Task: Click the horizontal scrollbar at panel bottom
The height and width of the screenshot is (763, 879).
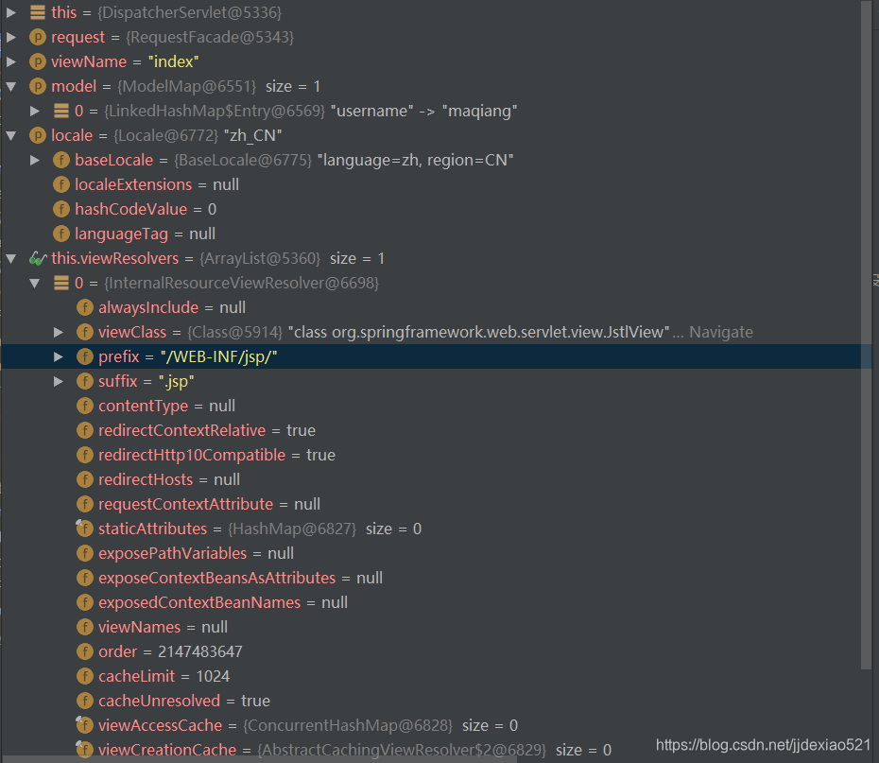Action: click(259, 759)
